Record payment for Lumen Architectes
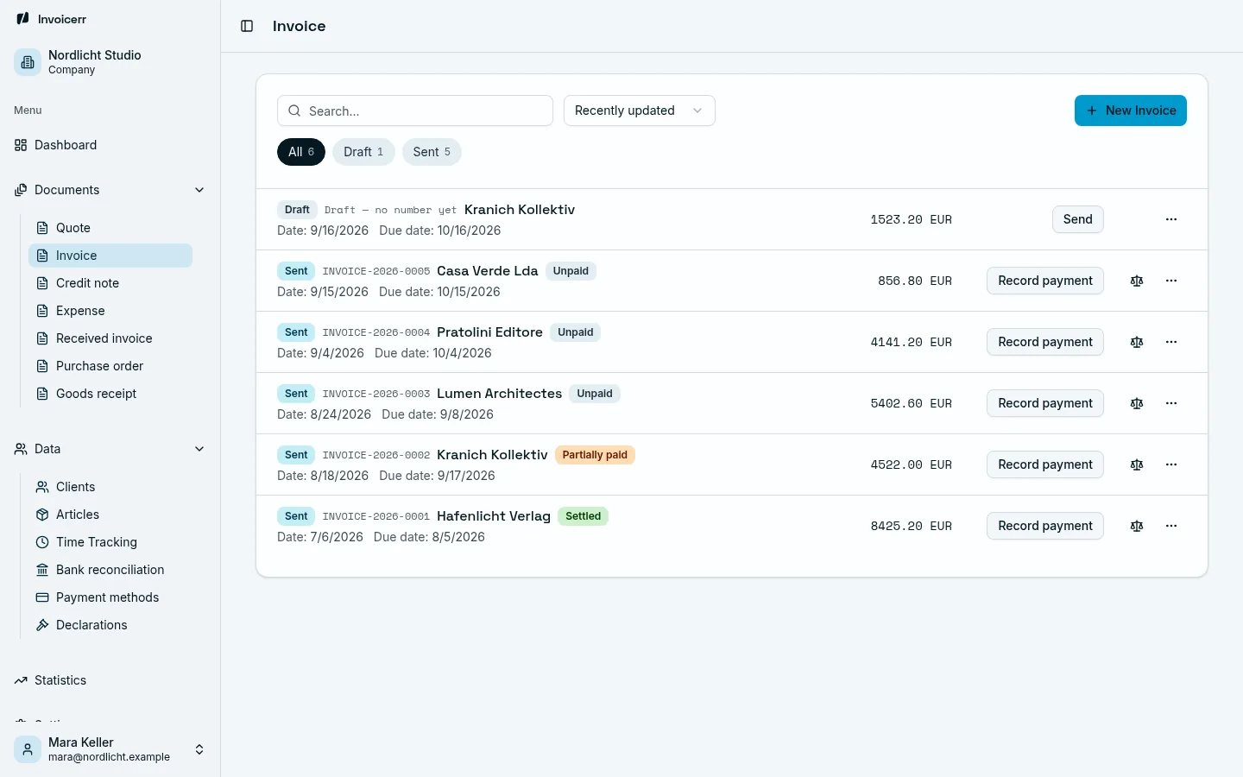 pos(1045,403)
